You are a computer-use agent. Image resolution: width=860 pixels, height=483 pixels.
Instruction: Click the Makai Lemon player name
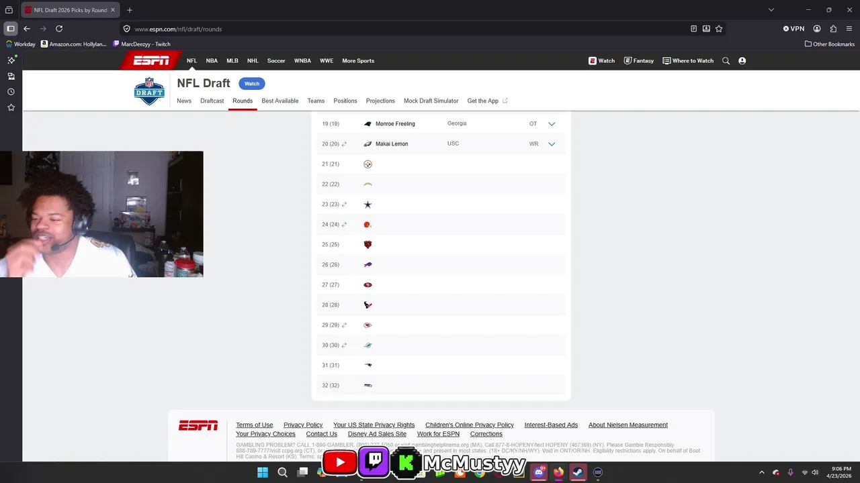point(392,144)
